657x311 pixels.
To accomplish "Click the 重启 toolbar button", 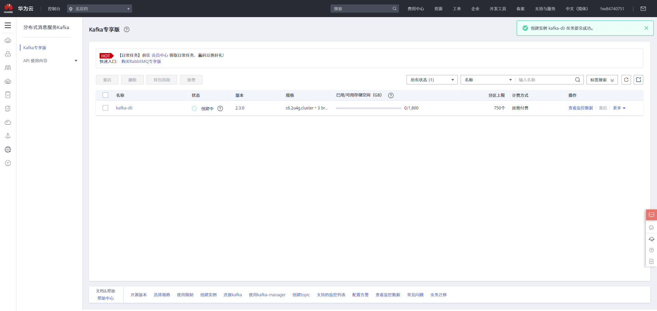I will pyautogui.click(x=107, y=80).
